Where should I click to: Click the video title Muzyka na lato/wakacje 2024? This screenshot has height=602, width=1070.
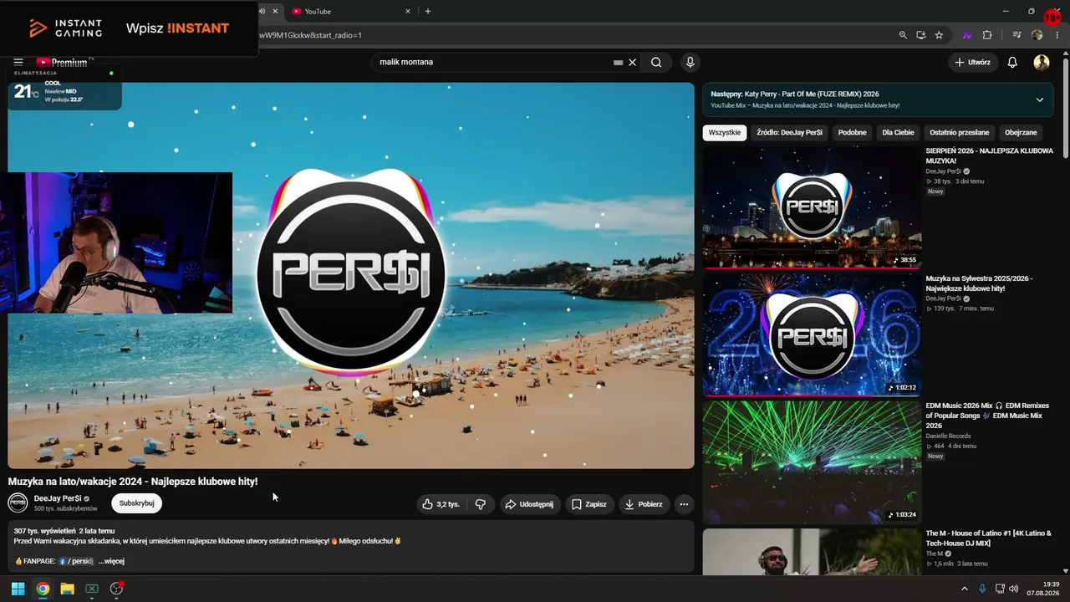133,481
